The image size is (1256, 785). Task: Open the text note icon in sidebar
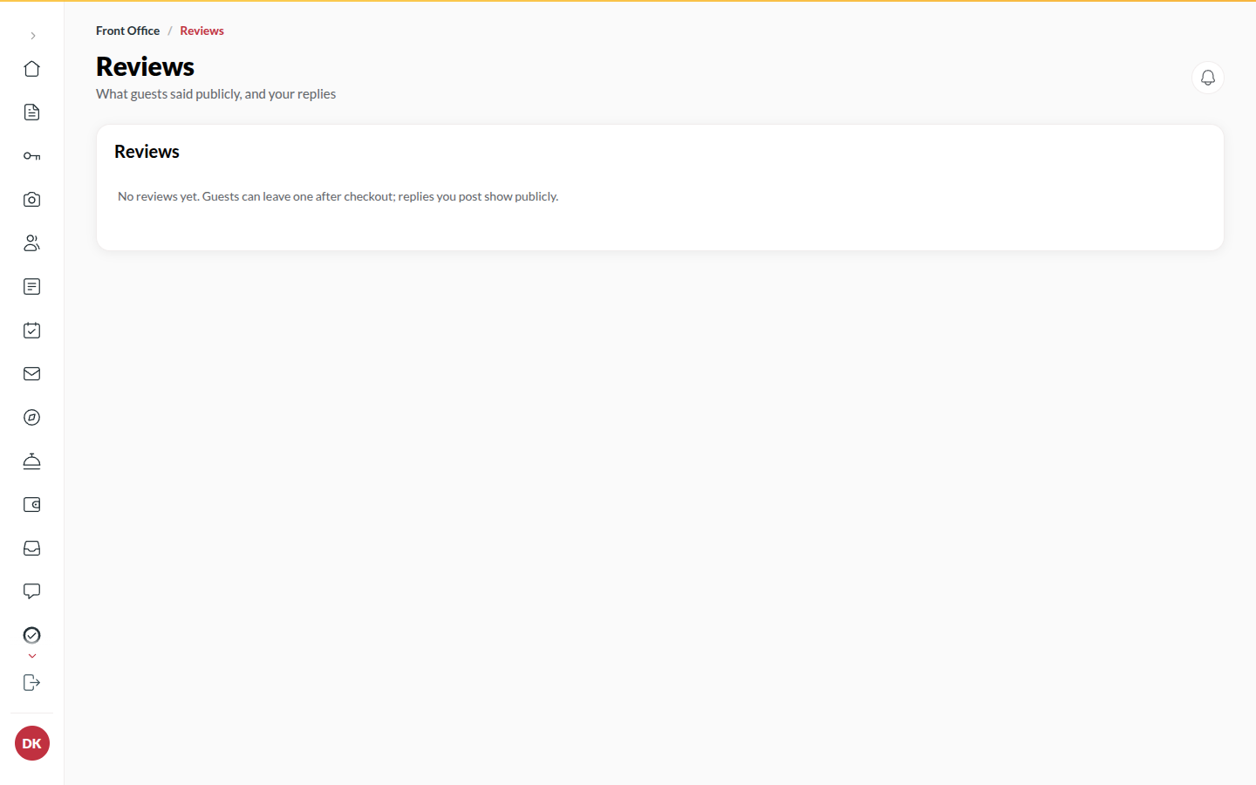pos(32,287)
